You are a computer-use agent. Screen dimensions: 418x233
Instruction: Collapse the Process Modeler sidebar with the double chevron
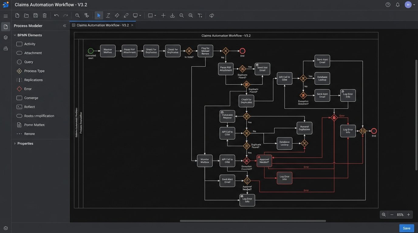[x=64, y=26]
